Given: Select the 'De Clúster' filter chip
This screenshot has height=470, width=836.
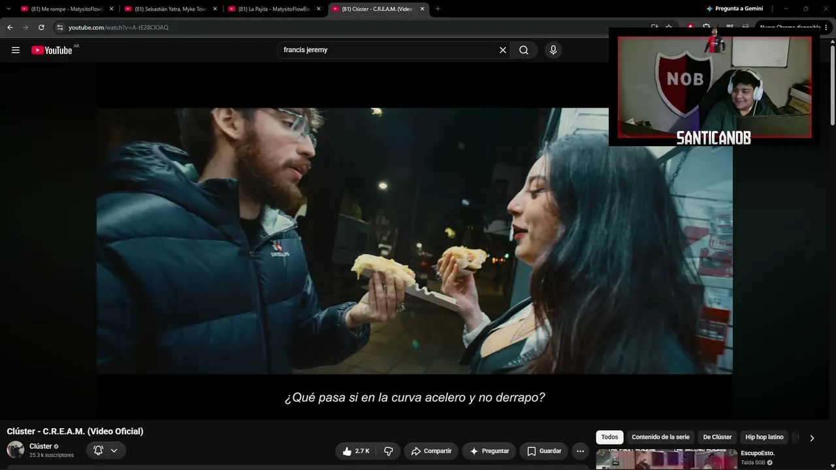Looking at the screenshot, I should click(x=717, y=437).
